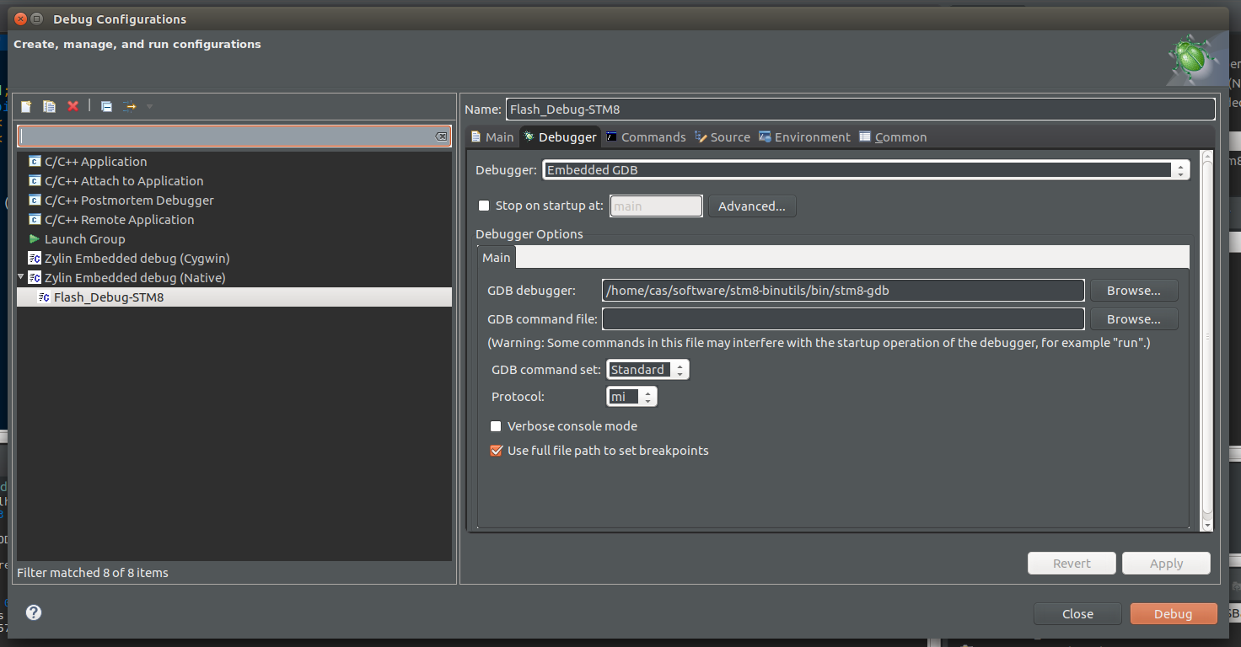The image size is (1241, 647).
Task: Switch to the Source tab
Action: pos(723,137)
